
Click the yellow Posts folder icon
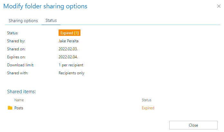click(x=10, y=108)
